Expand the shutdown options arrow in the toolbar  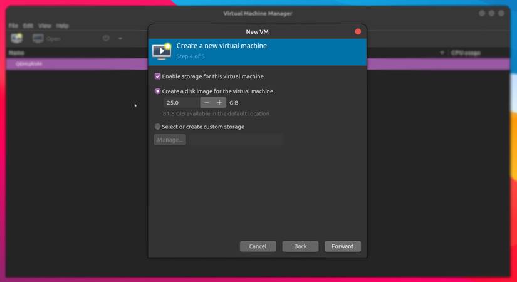click(120, 39)
